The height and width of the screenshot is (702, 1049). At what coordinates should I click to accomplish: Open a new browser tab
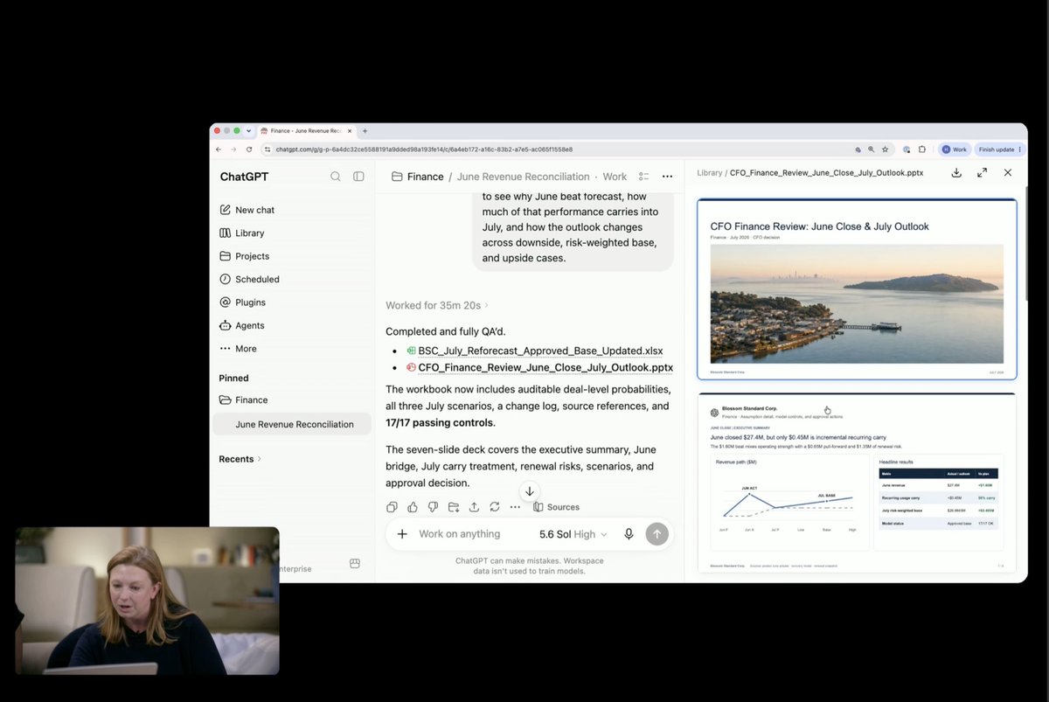[x=365, y=131]
